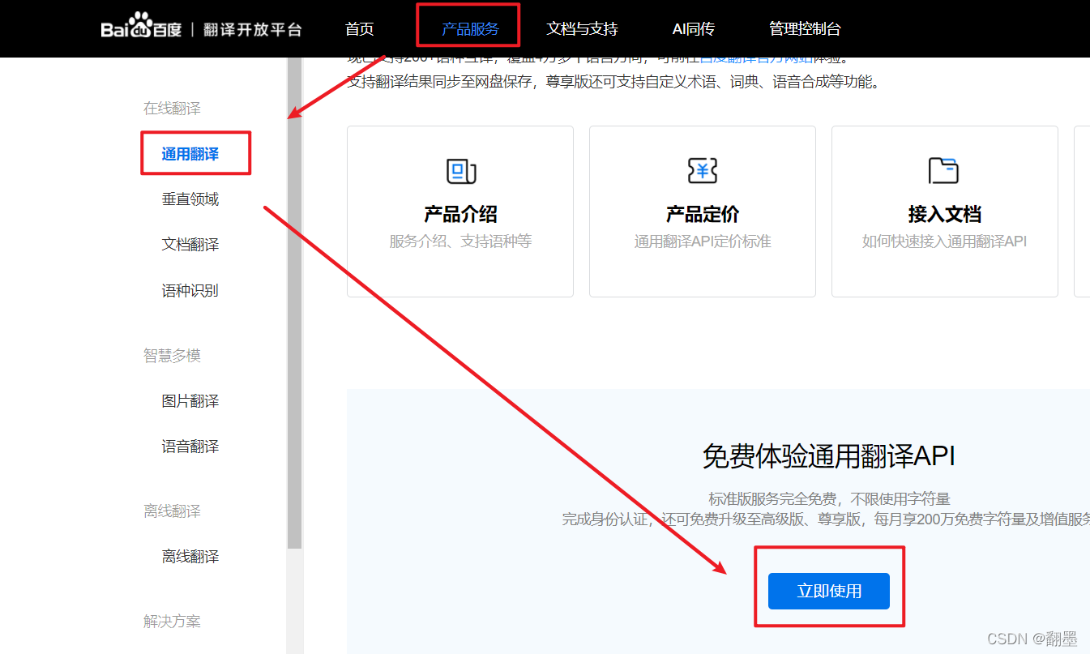Click the 产品介绍 document icon
This screenshot has height=654, width=1090.
pos(460,171)
